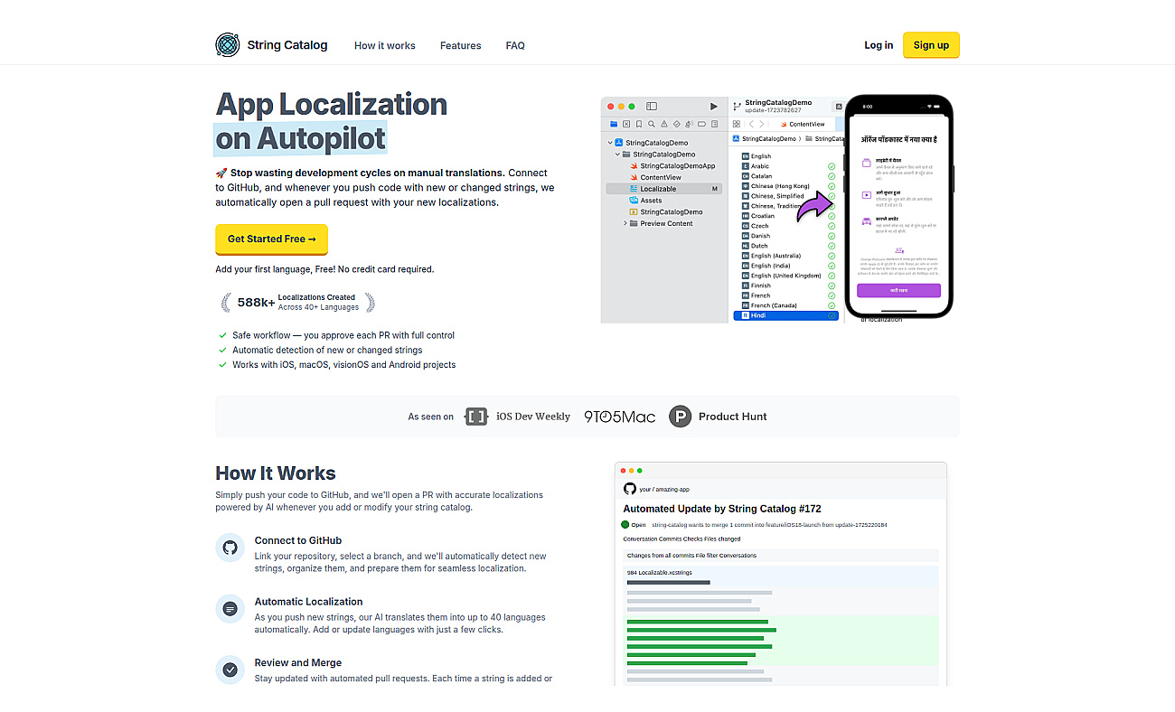The width and height of the screenshot is (1175, 712).
Task: Open the Xcode find navigator magnifier icon
Action: tap(652, 124)
